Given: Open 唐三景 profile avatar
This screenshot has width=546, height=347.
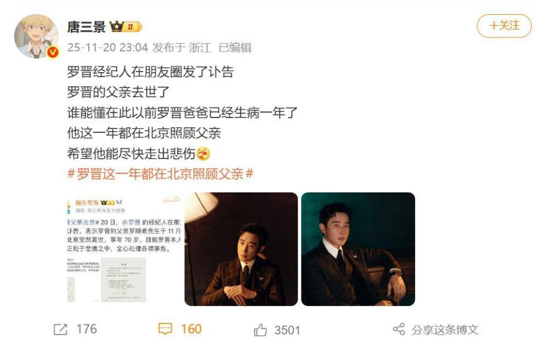Looking at the screenshot, I should tap(36, 36).
